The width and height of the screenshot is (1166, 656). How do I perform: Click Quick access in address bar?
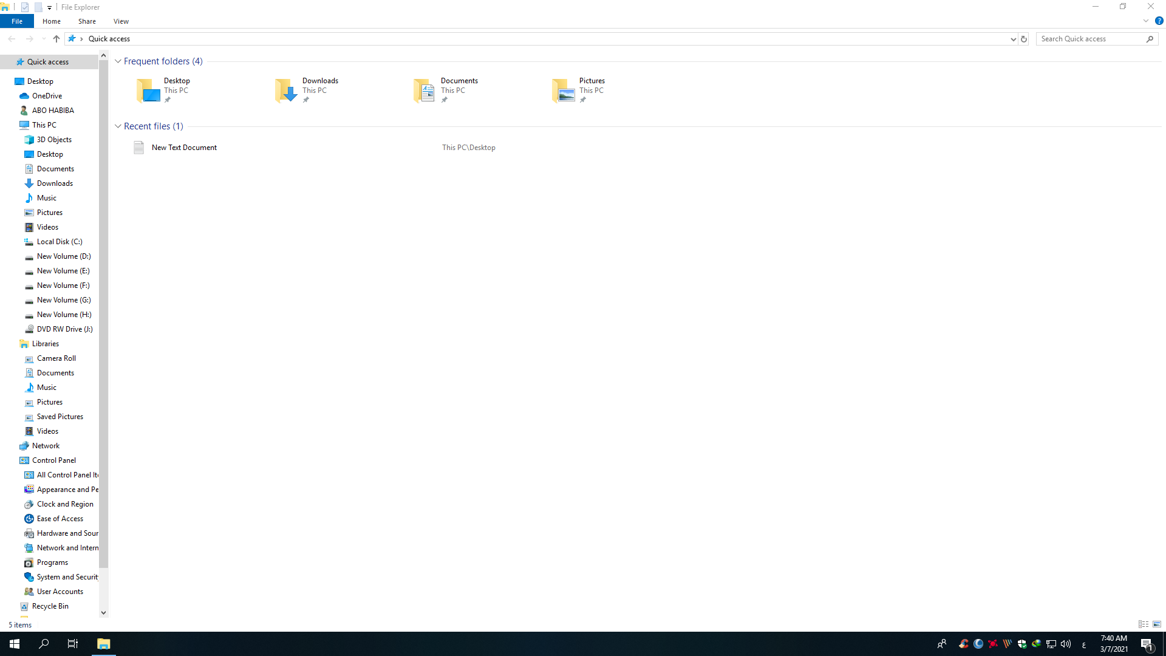tap(109, 39)
